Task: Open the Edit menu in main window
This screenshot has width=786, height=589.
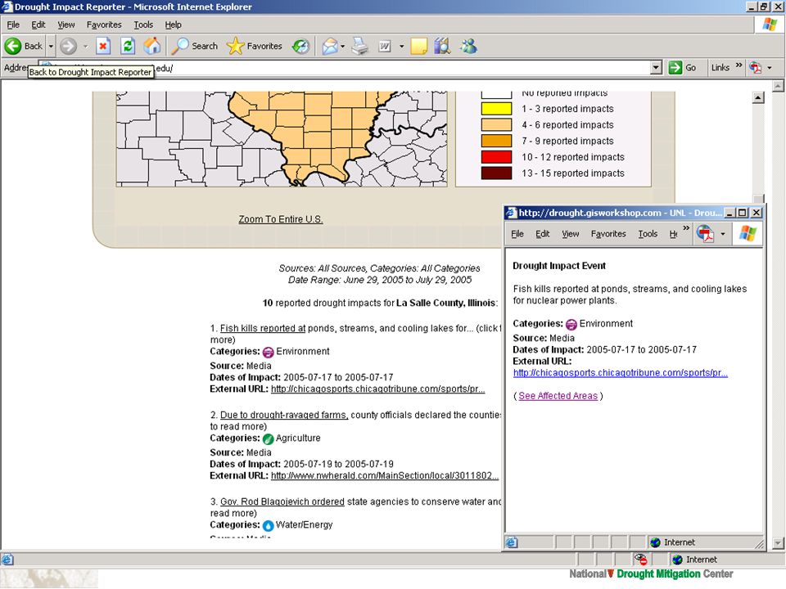Action: [x=38, y=25]
